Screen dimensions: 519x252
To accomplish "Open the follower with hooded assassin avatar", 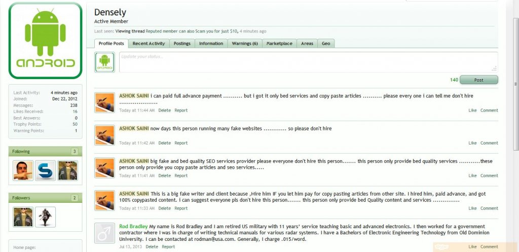I will [x=45, y=217].
